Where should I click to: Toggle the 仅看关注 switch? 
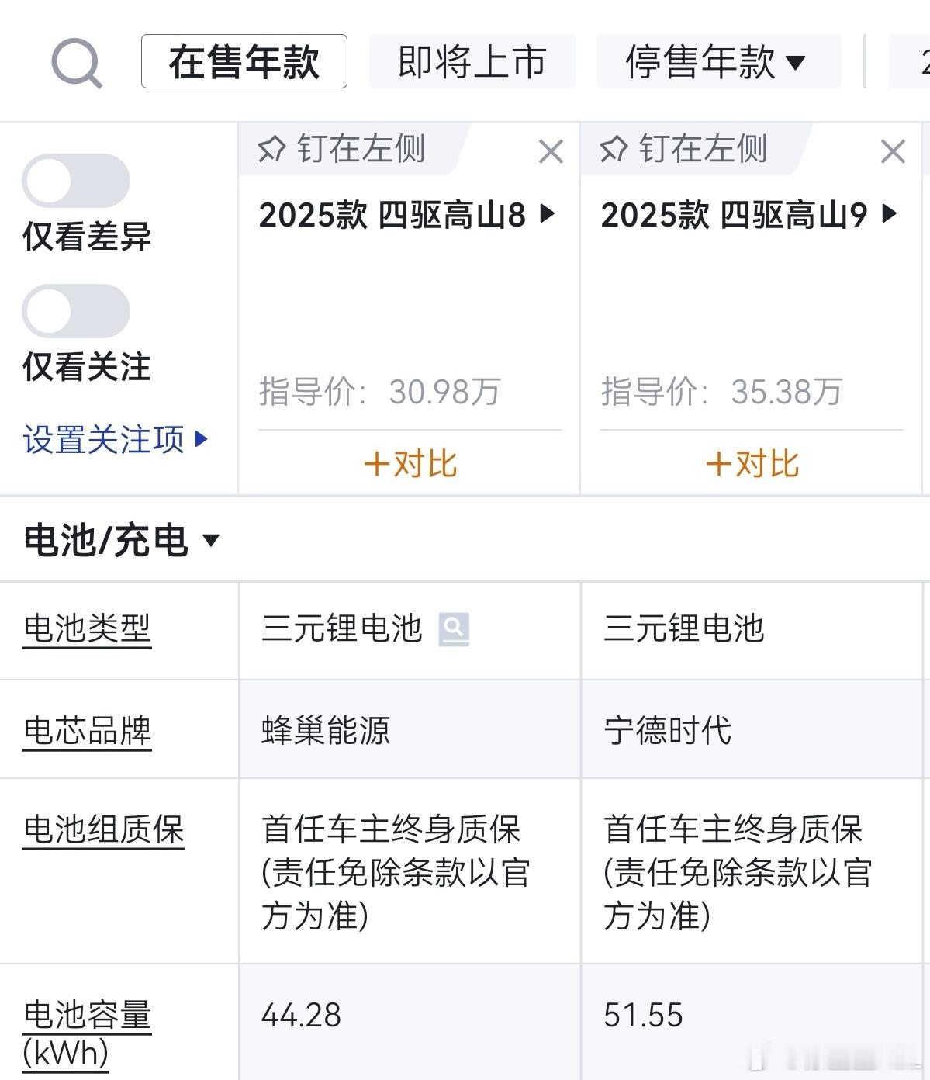pyautogui.click(x=76, y=311)
